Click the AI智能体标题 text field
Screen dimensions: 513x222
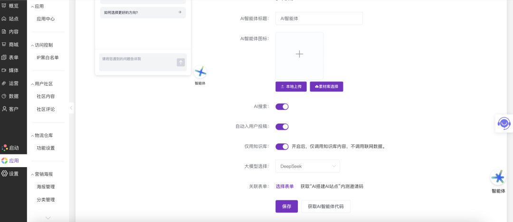tap(319, 18)
